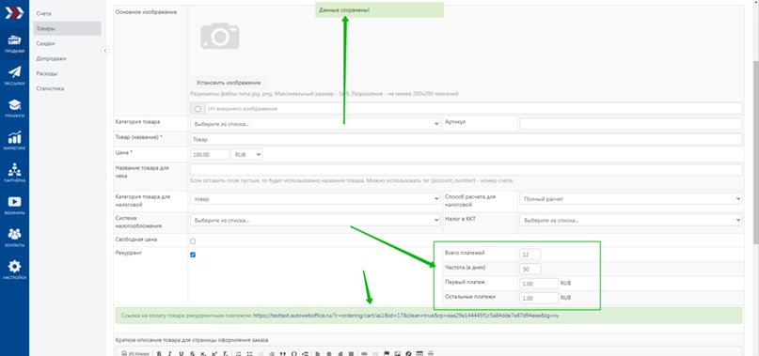Click the Всего платежей field
Viewport: 759px width, 356px height.
pyautogui.click(x=530, y=254)
